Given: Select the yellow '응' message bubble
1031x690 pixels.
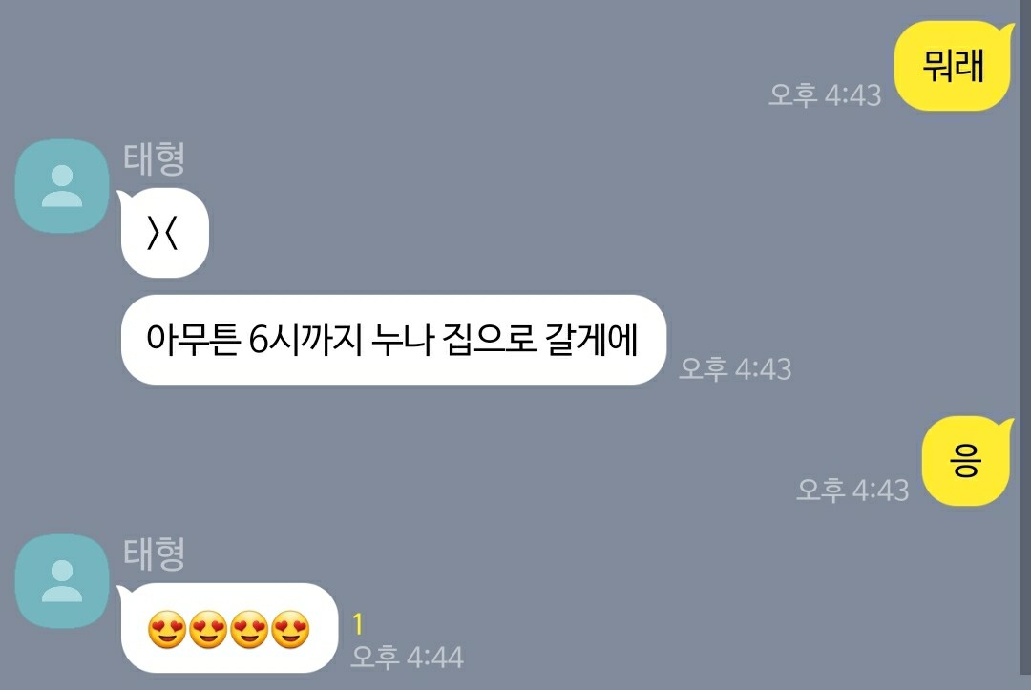Looking at the screenshot, I should pos(966,461).
